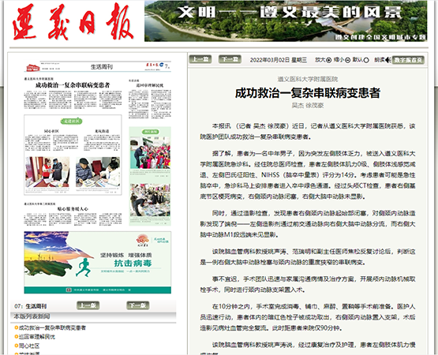This screenshot has width=438, height=355.
Task: Click the 下一篇 next article button
Action: click(x=230, y=59)
